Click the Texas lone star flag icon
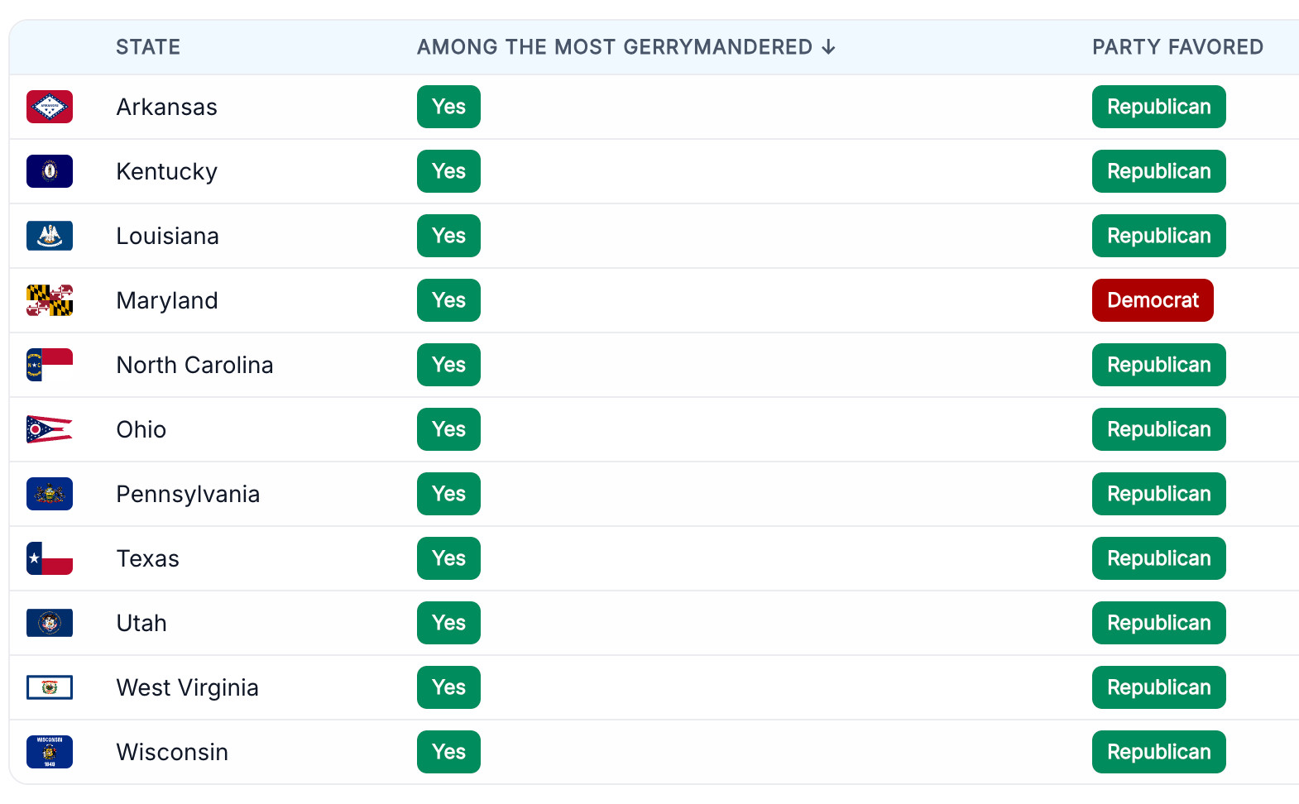This screenshot has height=804, width=1299. point(50,558)
